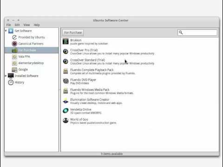Screen dimensions: 223x167
Task: Open the History view
Action: coord(20,83)
